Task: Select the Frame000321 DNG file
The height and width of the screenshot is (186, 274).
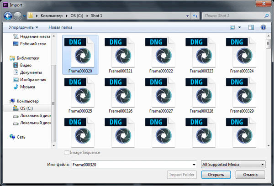Action: pyautogui.click(x=121, y=55)
